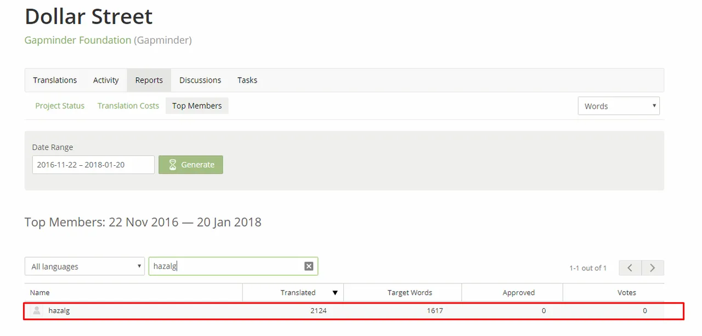Open the Discussions tab

200,80
